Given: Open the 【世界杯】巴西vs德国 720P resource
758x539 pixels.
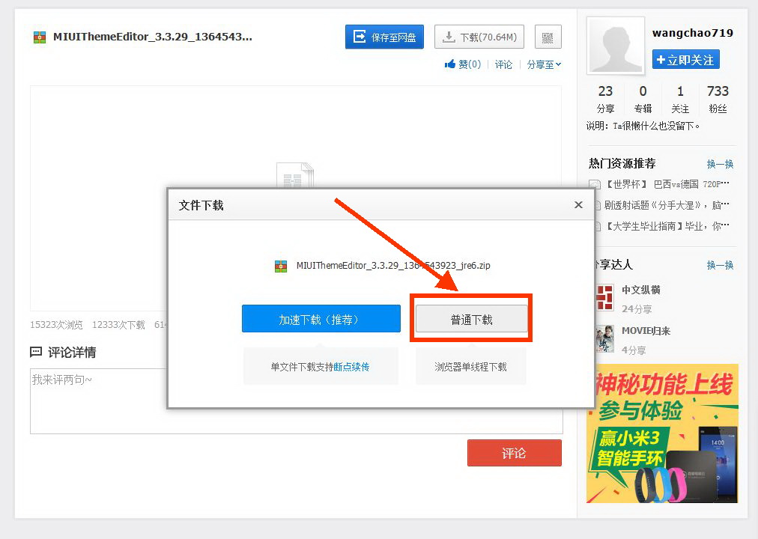Looking at the screenshot, I should pos(667,184).
